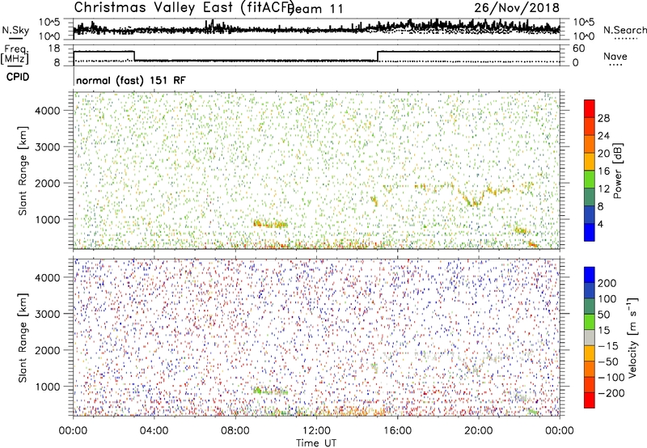Click the 'Christmas Valley East (fitACF)' title

(x=184, y=7)
